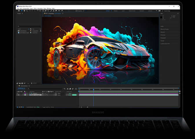Expand the Effects & Presets panel
Screen dimensions: 195x139
click(x=165, y=29)
